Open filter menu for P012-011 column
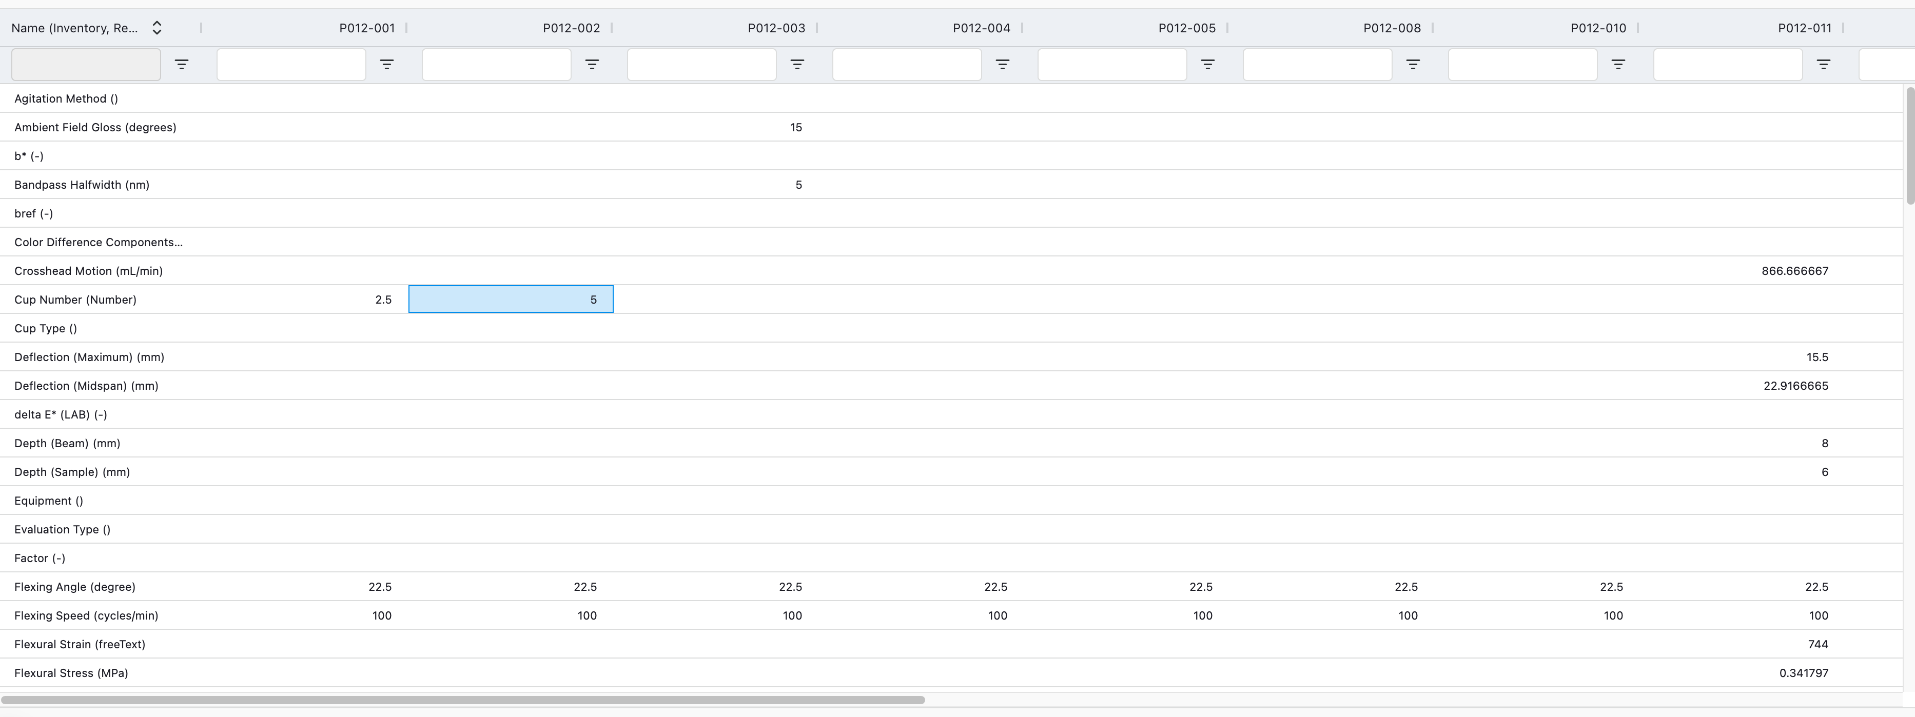The width and height of the screenshot is (1915, 717). (1823, 65)
